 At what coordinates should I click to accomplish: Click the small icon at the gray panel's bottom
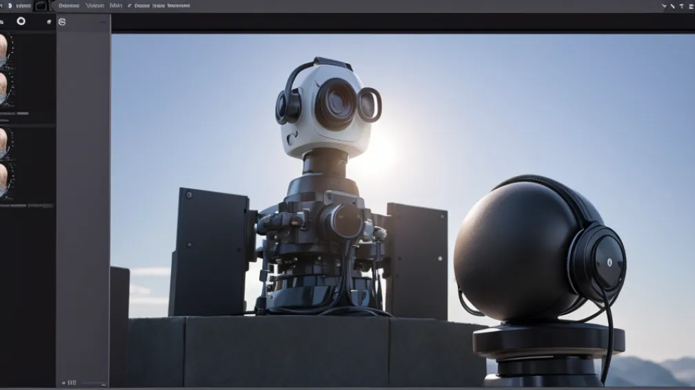tap(64, 383)
